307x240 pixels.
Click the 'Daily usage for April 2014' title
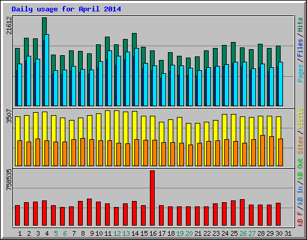click(66, 9)
